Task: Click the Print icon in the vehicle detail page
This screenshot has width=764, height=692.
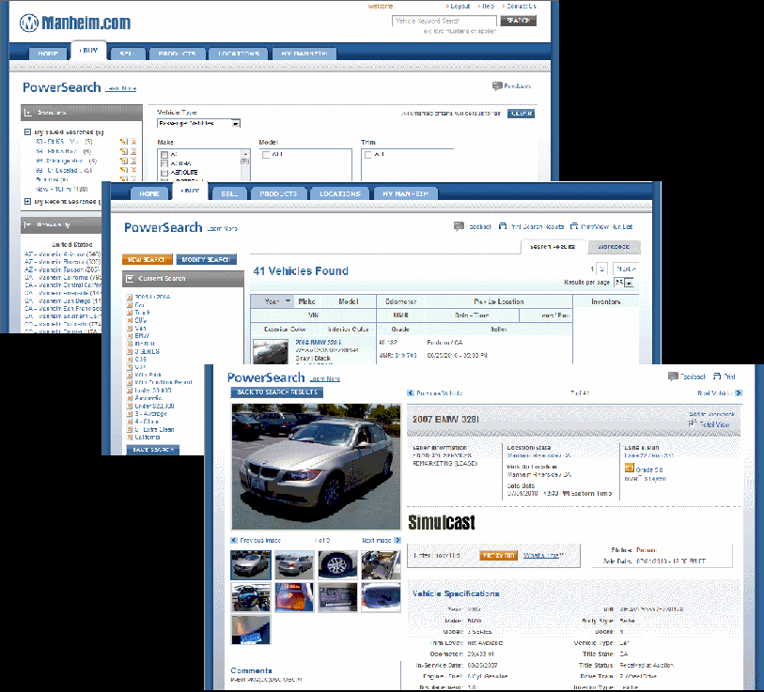Action: click(717, 377)
